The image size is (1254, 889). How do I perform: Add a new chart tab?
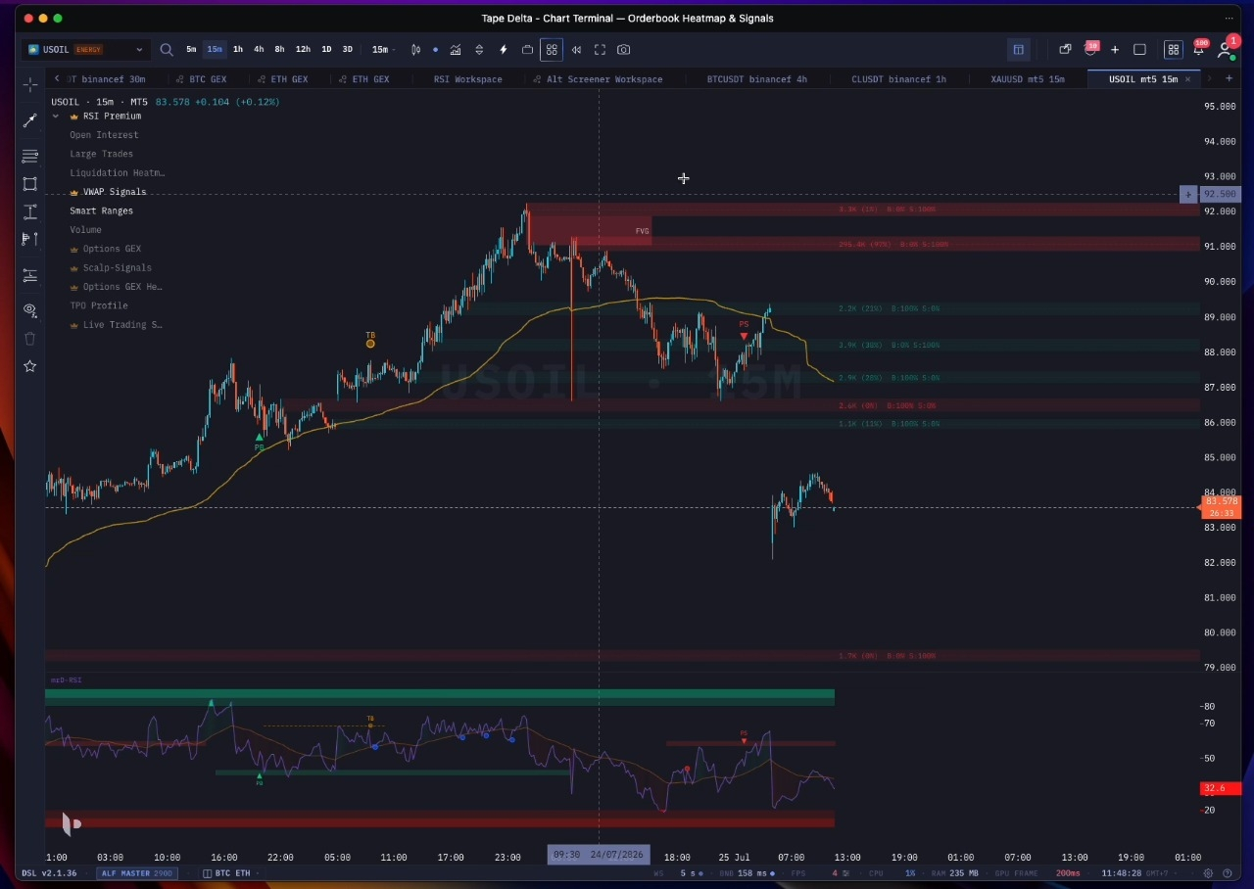tap(1230, 79)
